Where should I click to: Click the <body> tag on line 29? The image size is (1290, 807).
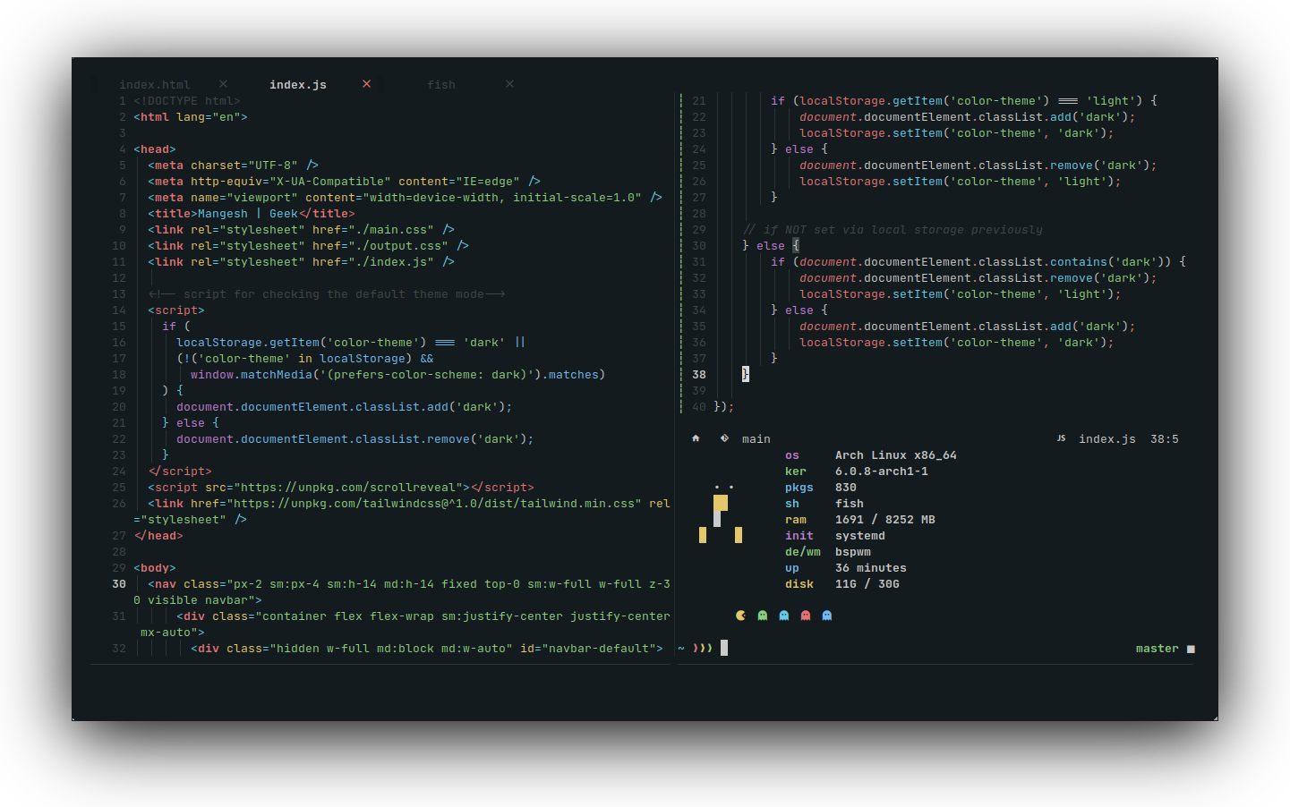tap(155, 568)
